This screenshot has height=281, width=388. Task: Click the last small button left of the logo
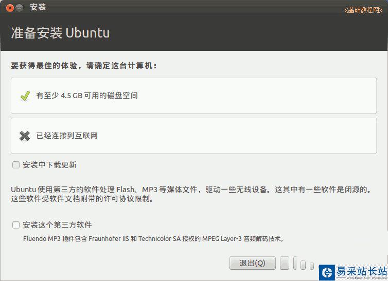[311, 265]
